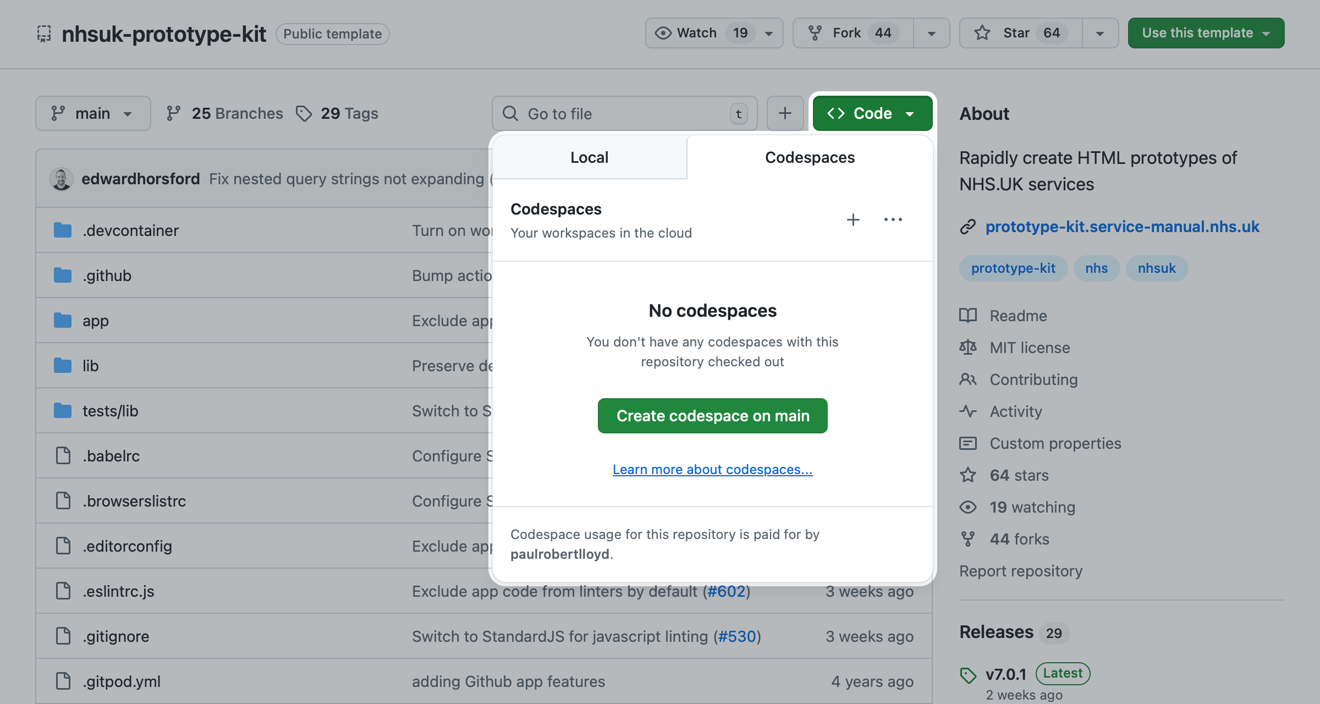Switch to the Local tab
Image resolution: width=1320 pixels, height=704 pixels.
click(x=589, y=157)
